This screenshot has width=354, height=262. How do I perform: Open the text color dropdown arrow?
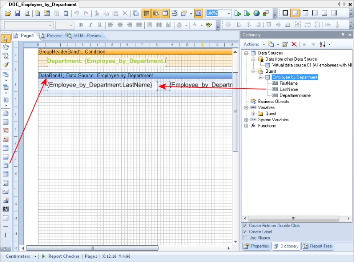pyautogui.click(x=202, y=25)
